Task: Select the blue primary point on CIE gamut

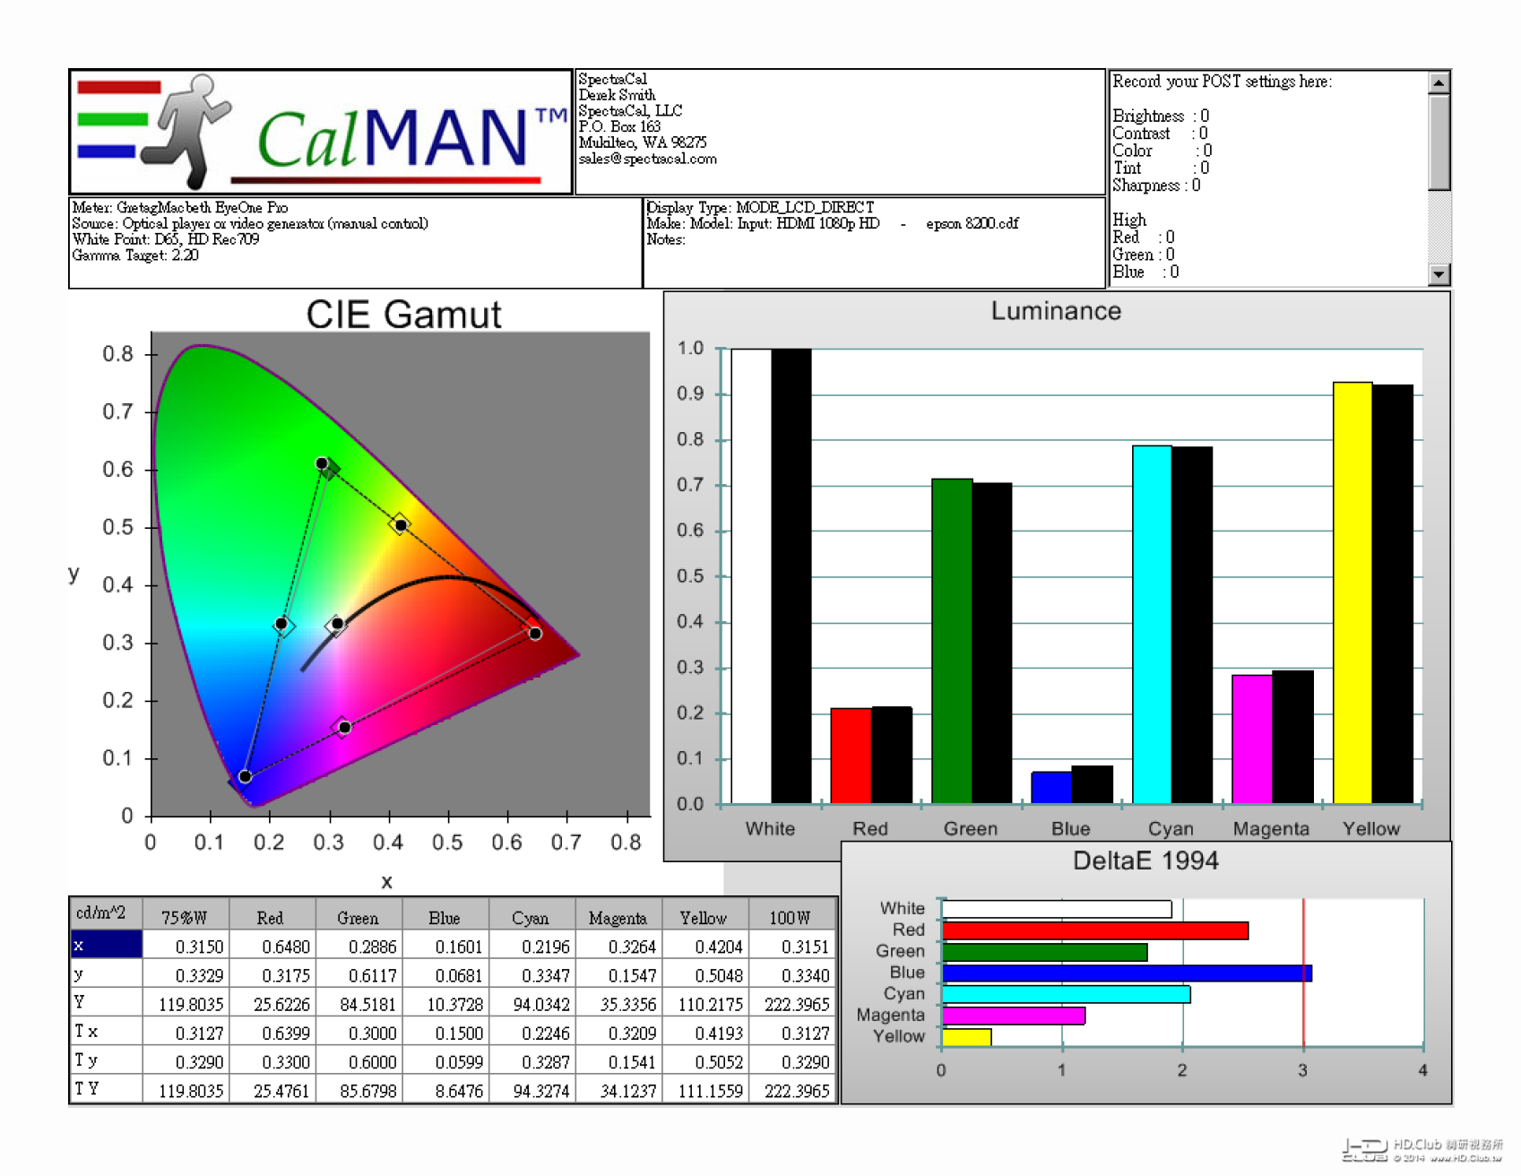Action: 245,776
